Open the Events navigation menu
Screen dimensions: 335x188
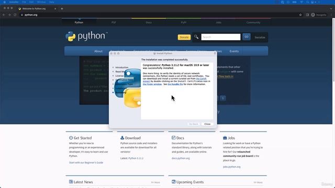pyautogui.click(x=234, y=51)
